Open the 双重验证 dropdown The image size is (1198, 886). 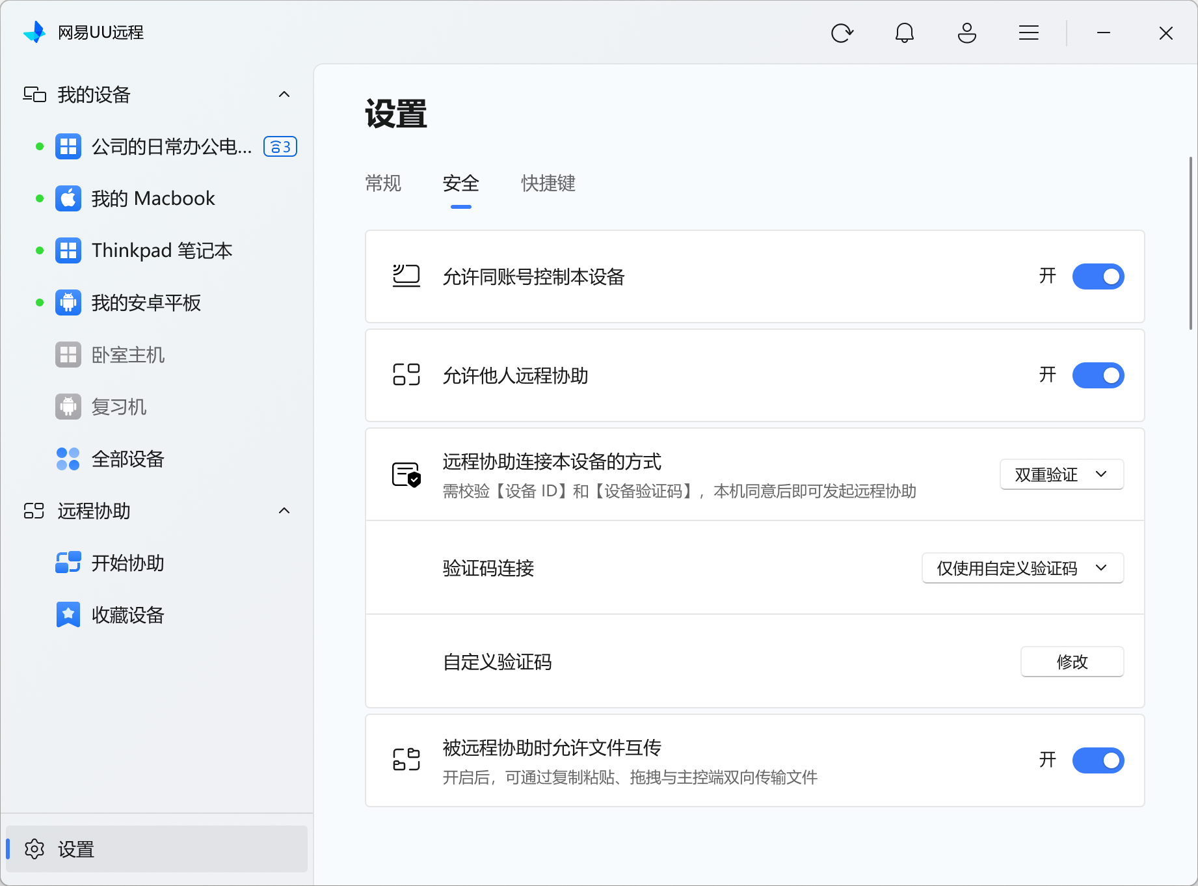click(1061, 474)
